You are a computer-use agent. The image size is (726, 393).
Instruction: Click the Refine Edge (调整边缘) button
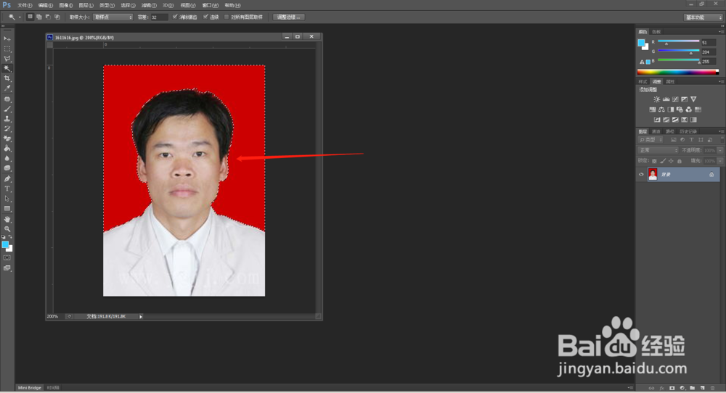coord(289,17)
